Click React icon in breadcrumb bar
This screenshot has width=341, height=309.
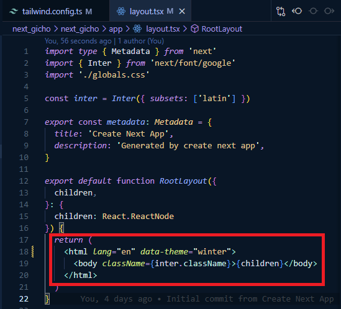point(137,29)
